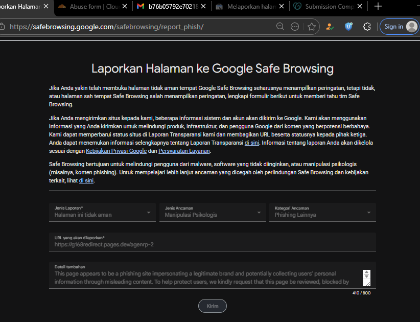
Task: Open the Extensions puzzle icon
Action: (367, 27)
